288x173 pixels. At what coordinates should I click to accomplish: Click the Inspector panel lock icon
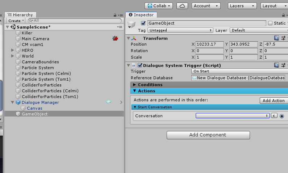283,15
